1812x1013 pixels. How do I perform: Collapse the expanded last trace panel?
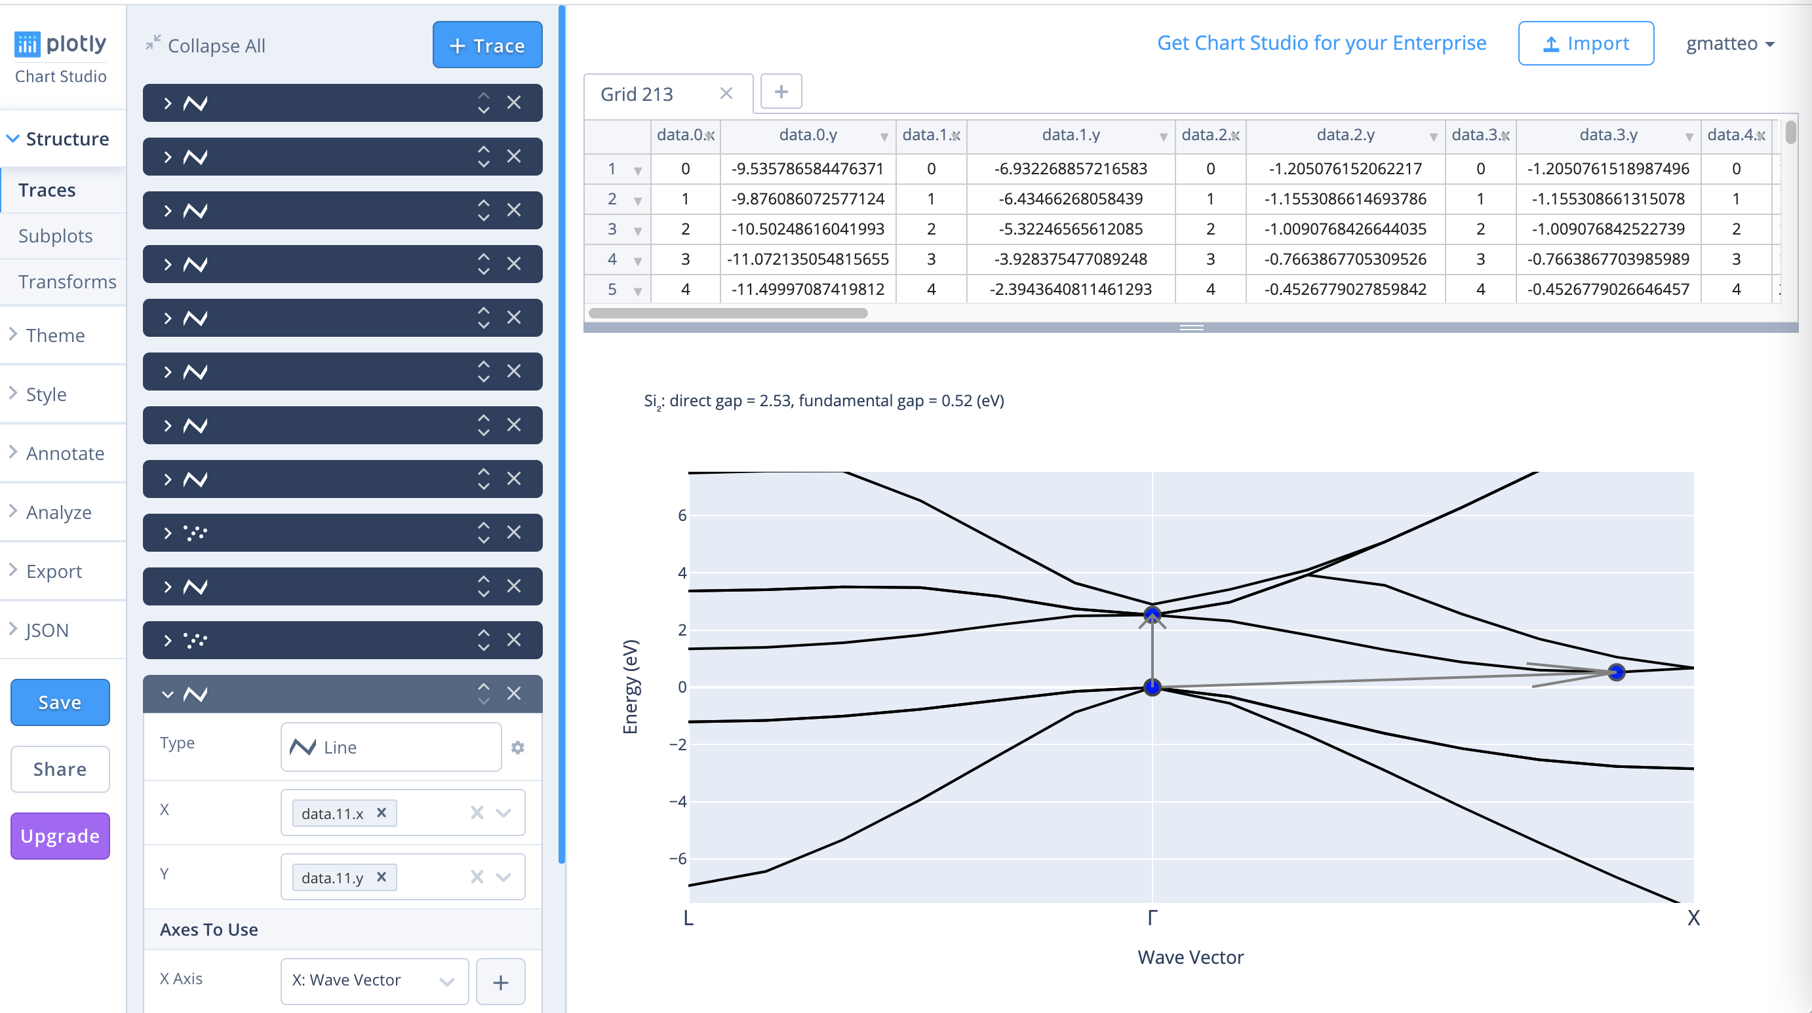(x=167, y=694)
